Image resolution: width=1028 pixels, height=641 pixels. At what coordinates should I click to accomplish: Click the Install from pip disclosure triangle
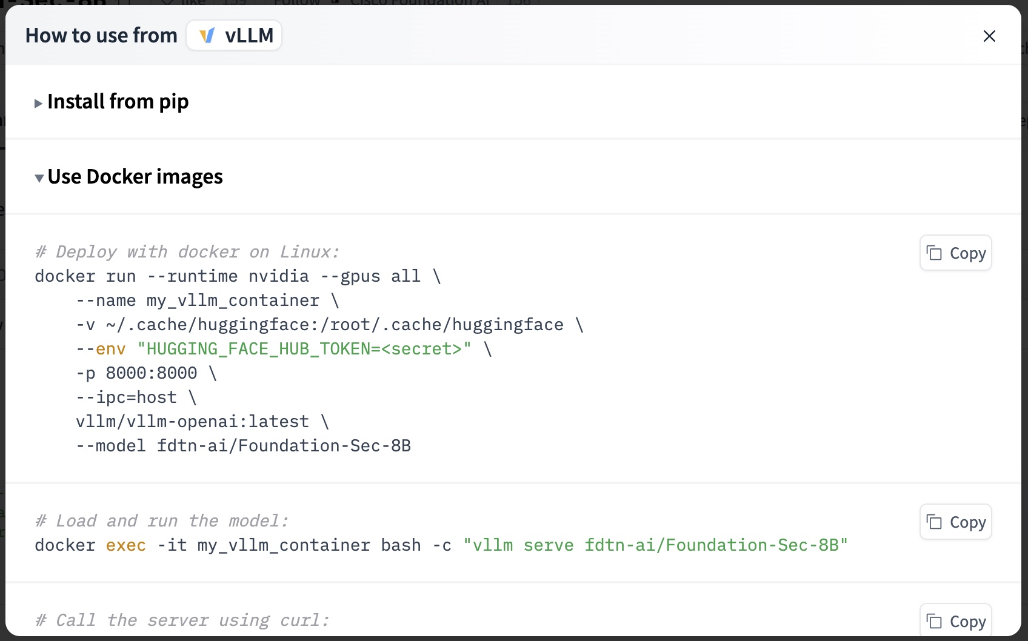click(38, 104)
